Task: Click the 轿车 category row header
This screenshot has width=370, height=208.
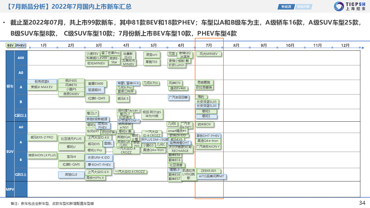Action: click(10, 86)
